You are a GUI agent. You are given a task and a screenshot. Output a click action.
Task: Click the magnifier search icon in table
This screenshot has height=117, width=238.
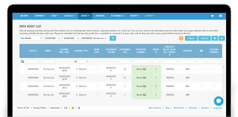23,62
